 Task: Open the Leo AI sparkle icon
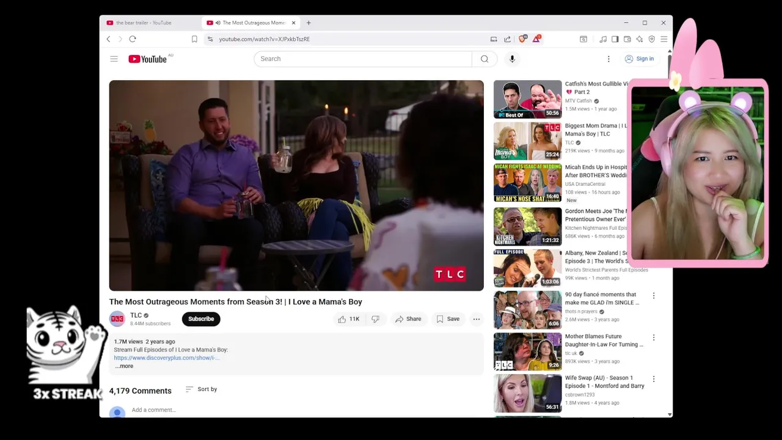click(639, 39)
